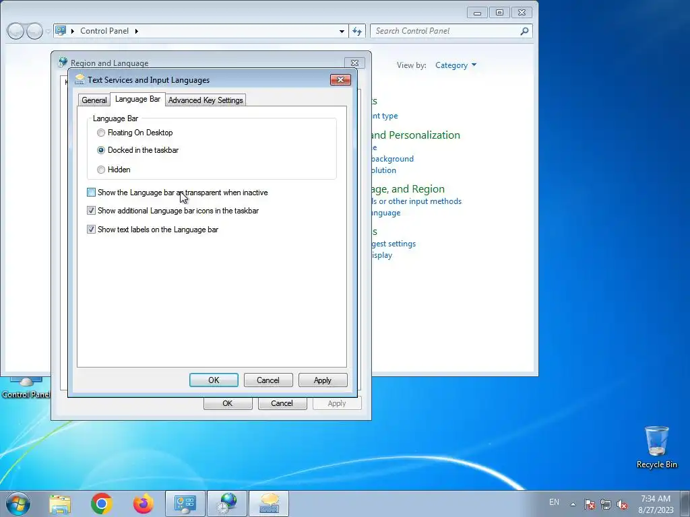Click the arrow after Control Panel breadcrumb
The height and width of the screenshot is (517, 690).
click(136, 31)
